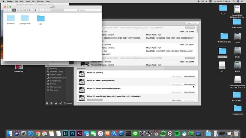This screenshot has width=246, height=138.
Task: Open the Finder menu in menu bar
Action: click(10, 2)
